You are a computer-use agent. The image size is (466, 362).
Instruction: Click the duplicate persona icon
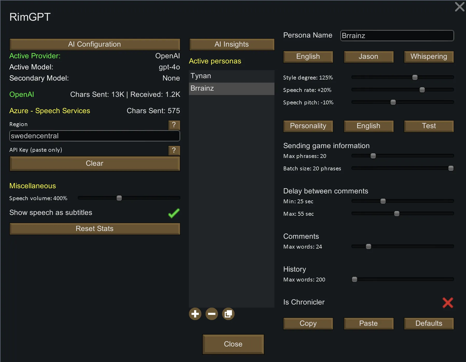228,314
